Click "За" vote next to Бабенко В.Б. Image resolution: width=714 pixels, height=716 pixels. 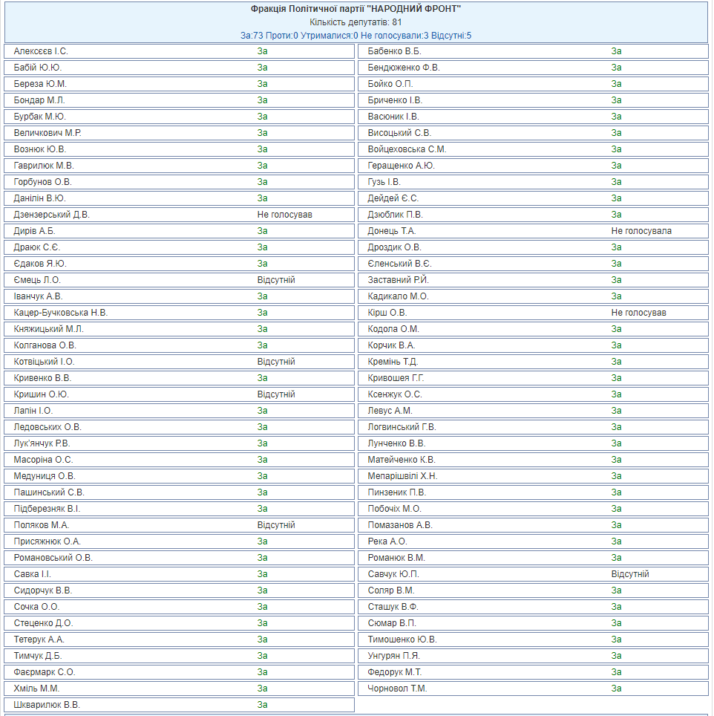pos(616,51)
